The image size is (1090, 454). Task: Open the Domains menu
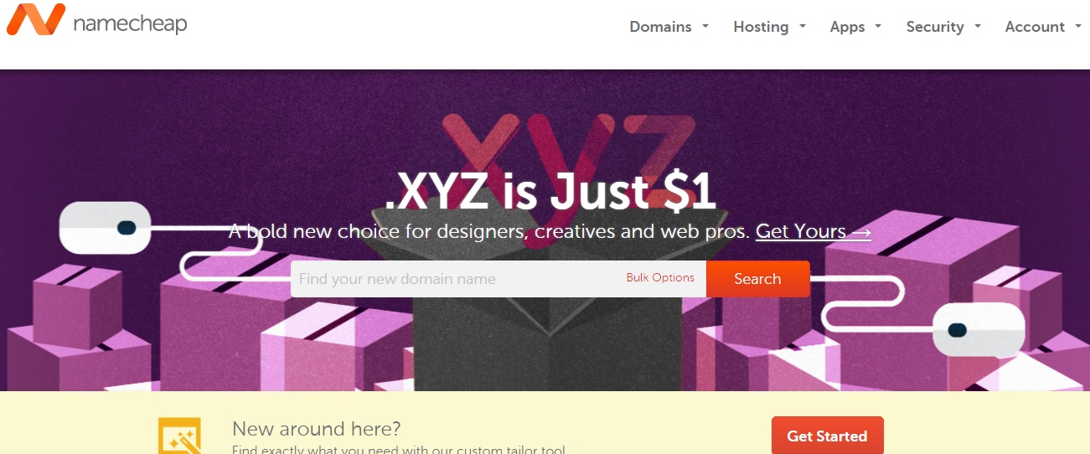click(x=660, y=27)
